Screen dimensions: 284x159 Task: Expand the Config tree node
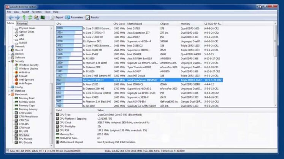point(9,87)
